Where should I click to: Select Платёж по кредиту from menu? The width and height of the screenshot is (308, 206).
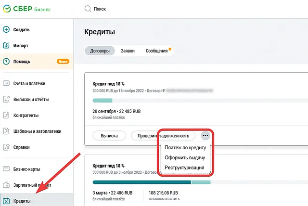[x=185, y=147]
